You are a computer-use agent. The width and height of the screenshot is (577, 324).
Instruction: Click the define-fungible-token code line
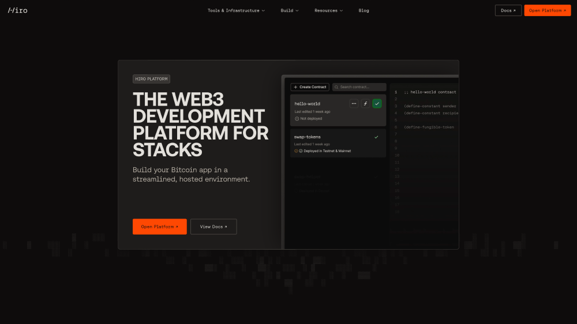click(429, 127)
